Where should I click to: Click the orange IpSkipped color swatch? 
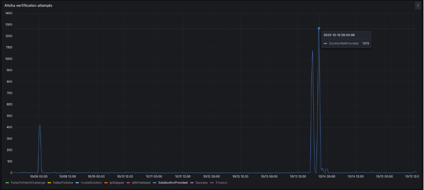coord(106,182)
